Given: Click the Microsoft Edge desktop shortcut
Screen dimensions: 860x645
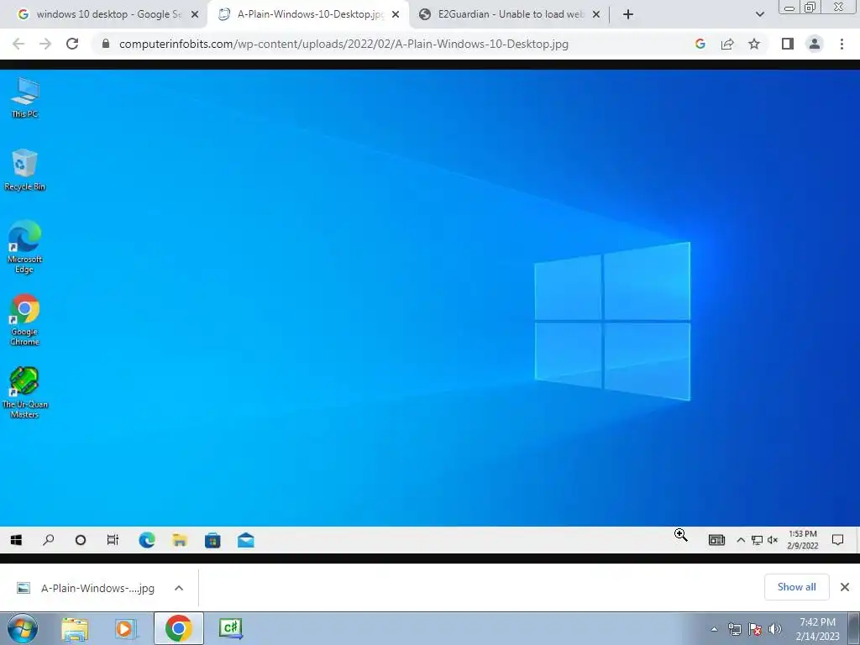Looking at the screenshot, I should 24,247.
